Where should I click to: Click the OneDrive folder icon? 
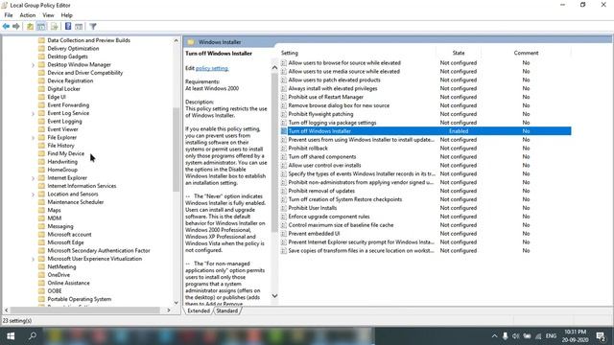tap(41, 275)
